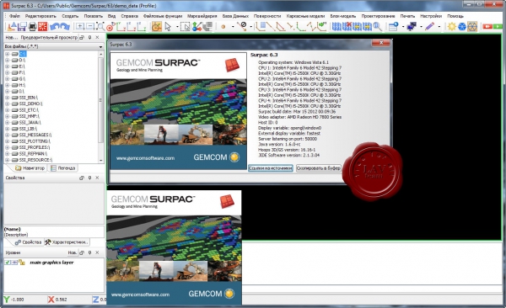Click the red target center-view icon
Viewport: 506px width, 308px height.
pos(110,26)
